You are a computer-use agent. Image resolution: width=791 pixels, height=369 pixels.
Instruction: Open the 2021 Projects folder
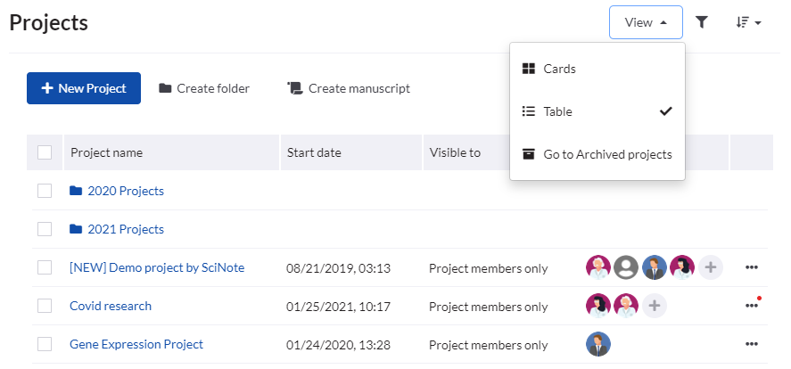click(125, 229)
